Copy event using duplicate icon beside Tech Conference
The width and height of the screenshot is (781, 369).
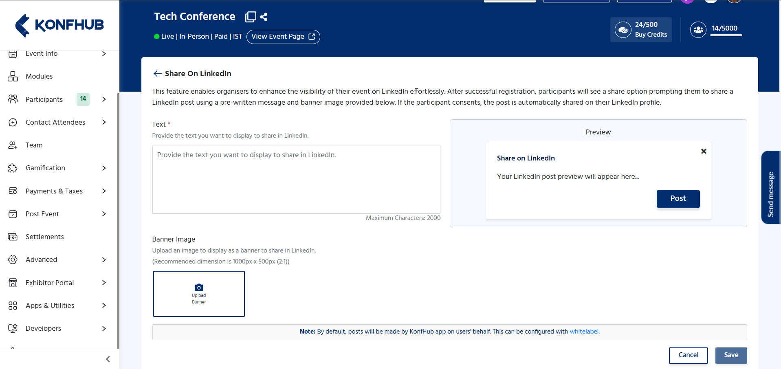click(x=251, y=17)
